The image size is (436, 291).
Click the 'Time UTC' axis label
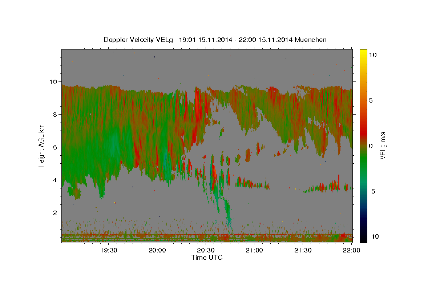(207, 258)
